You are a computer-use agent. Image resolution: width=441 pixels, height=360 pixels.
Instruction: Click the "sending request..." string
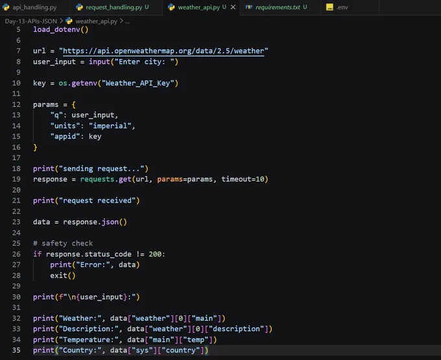coord(101,168)
